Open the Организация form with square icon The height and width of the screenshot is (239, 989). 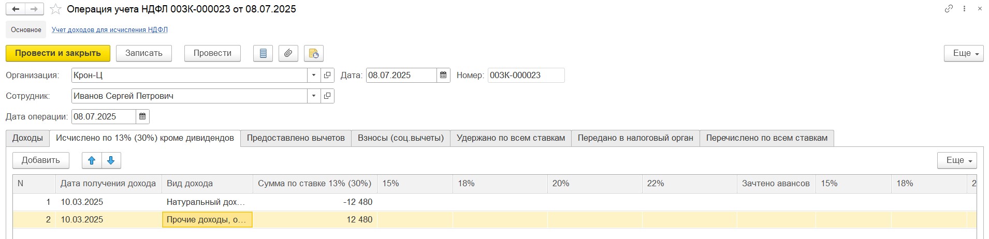click(327, 76)
